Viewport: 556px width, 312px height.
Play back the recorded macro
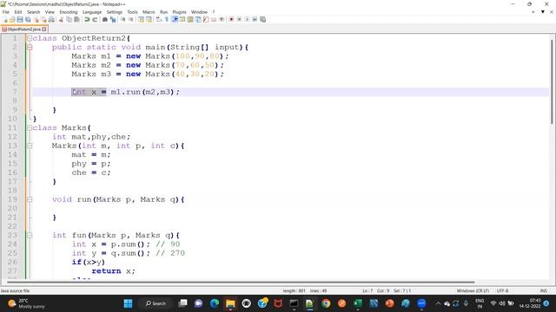pyautogui.click(x=247, y=19)
